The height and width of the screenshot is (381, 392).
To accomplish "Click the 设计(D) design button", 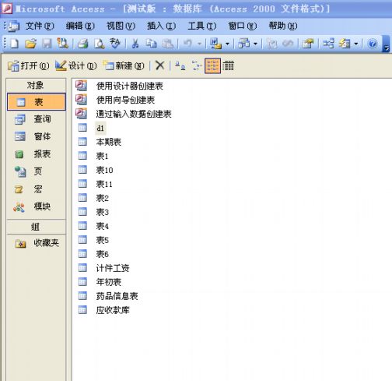I will [76, 65].
